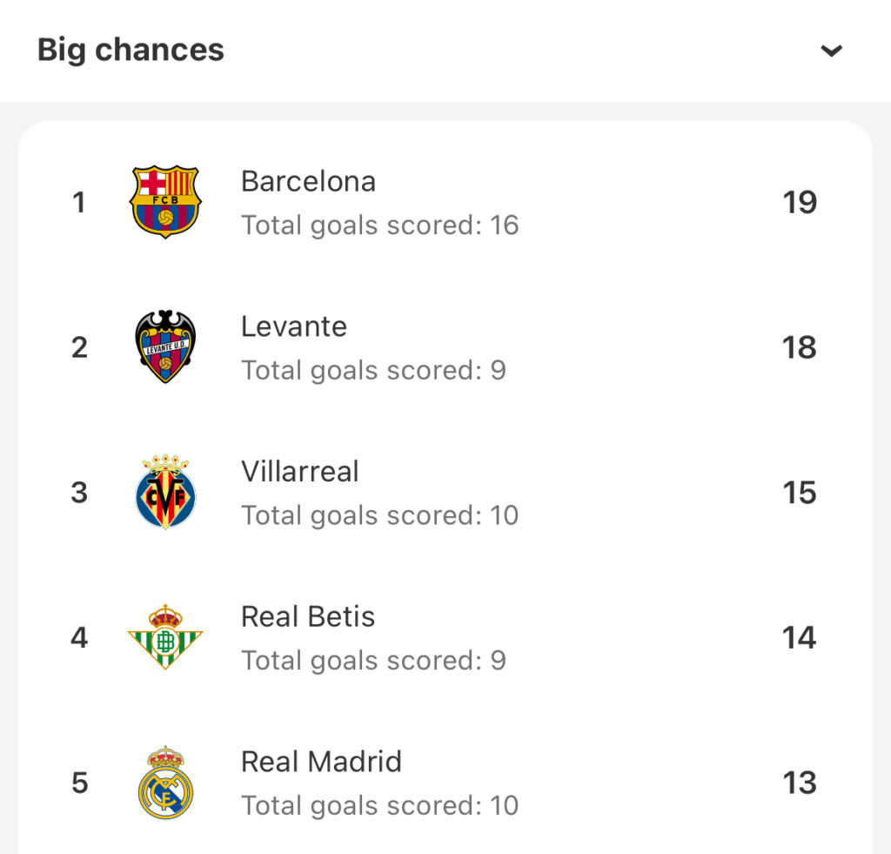Tap the Villarreal club crest
The width and height of the screenshot is (891, 854).
[x=165, y=492]
